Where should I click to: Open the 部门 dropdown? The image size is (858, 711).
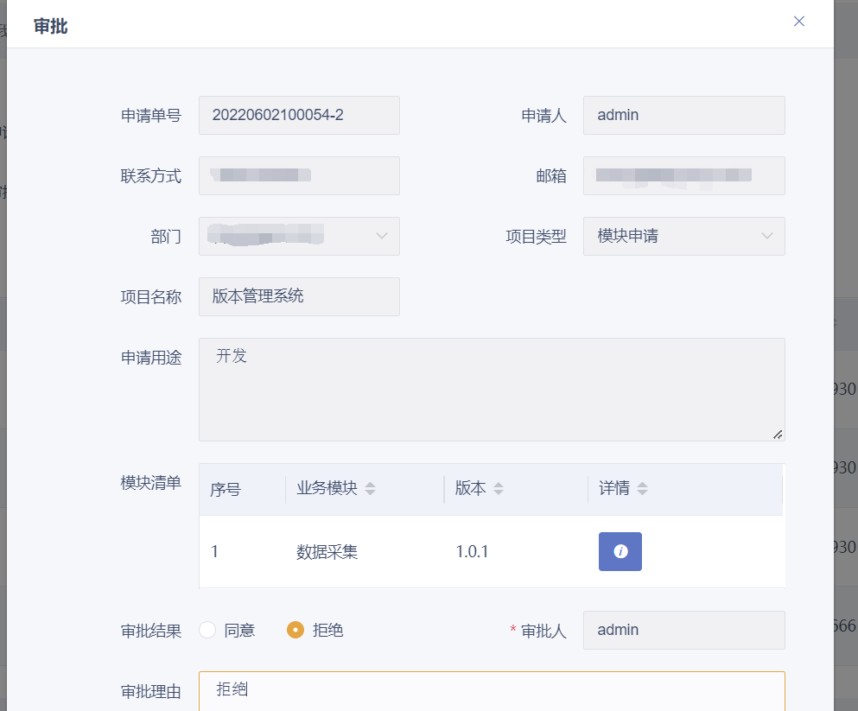pos(299,236)
